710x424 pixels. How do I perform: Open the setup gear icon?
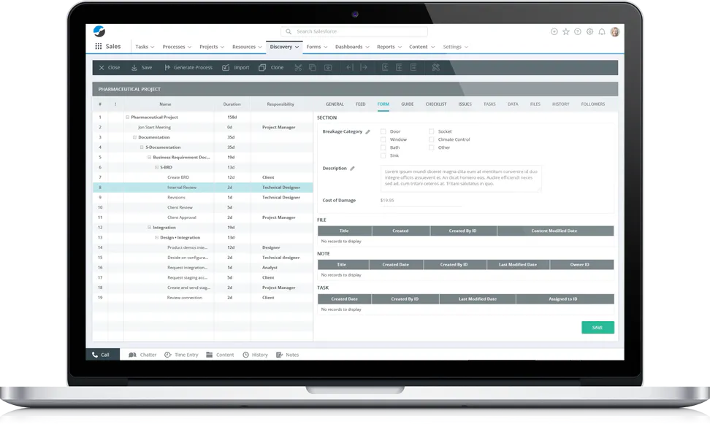coord(589,31)
